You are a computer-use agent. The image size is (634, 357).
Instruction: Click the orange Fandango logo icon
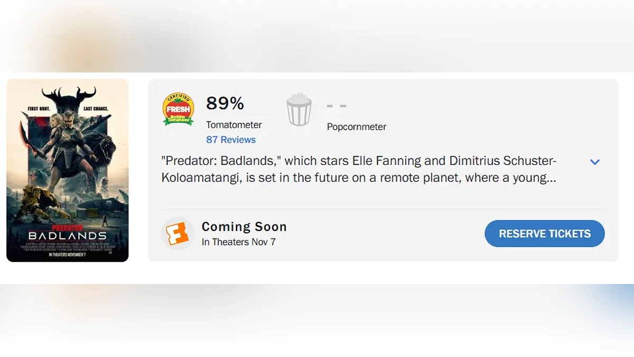[x=178, y=233]
